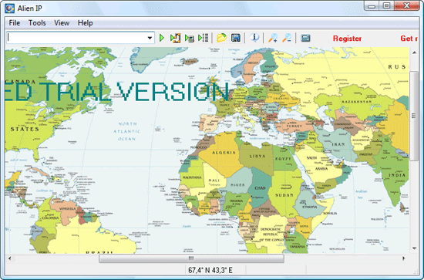Click CHAD on the map

click(x=260, y=187)
